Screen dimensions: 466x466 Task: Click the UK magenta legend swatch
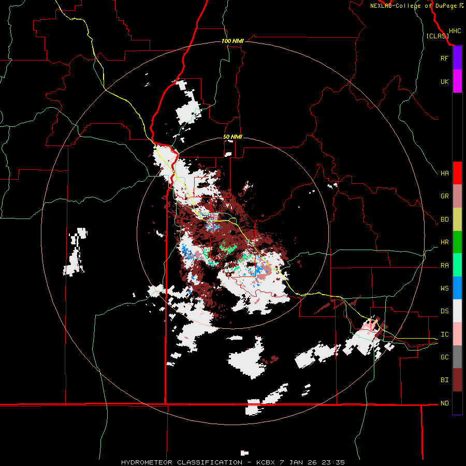457,81
